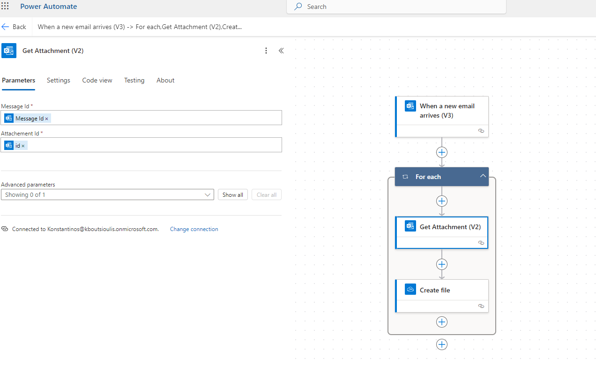Click the Change connection link
This screenshot has height=366, width=596.
194,229
